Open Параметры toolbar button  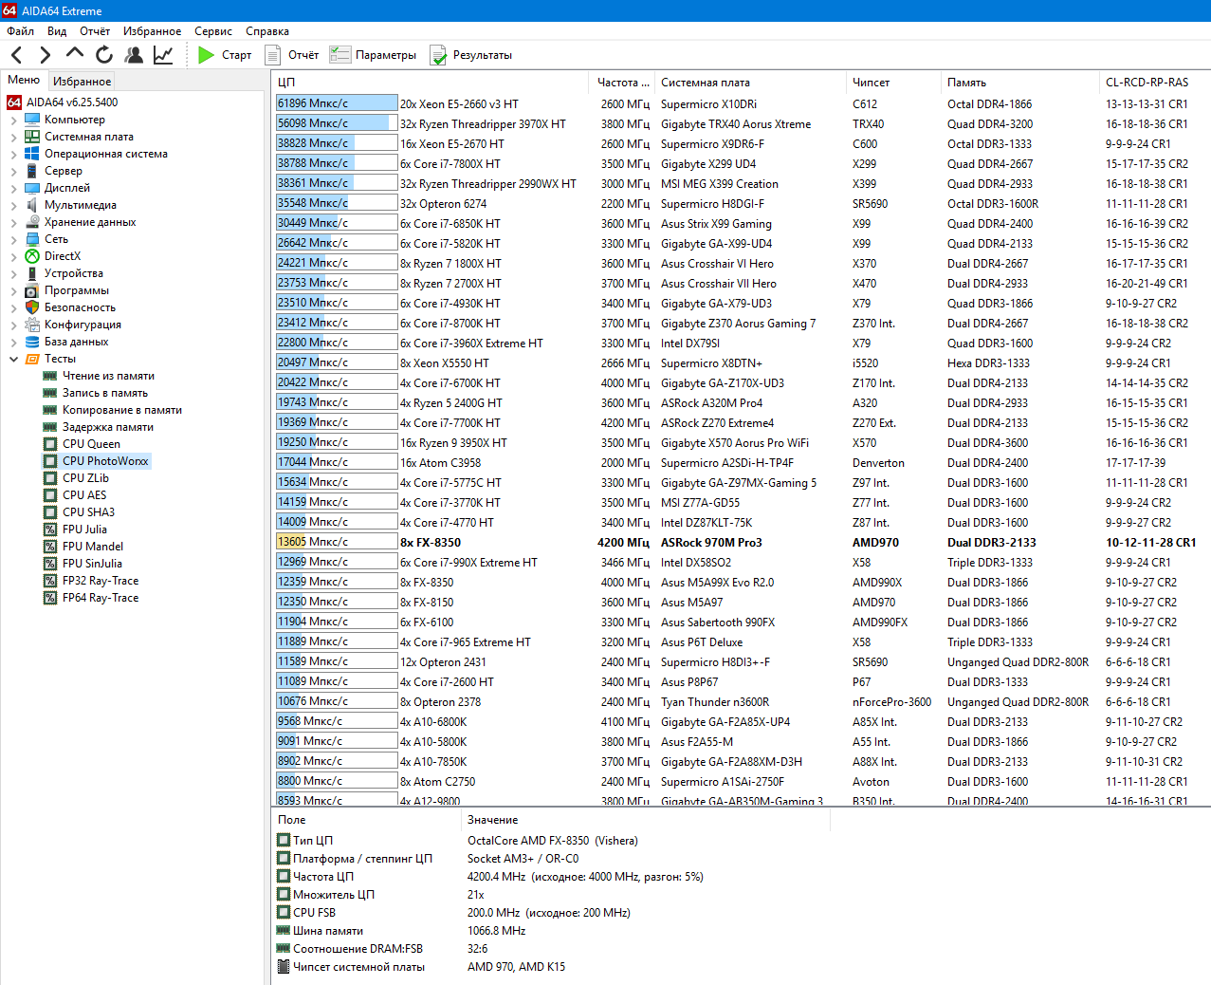(373, 55)
